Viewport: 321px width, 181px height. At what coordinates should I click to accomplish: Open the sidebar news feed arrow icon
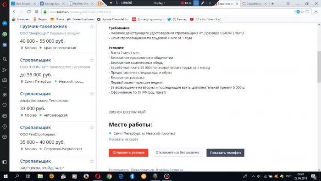pos(5,70)
